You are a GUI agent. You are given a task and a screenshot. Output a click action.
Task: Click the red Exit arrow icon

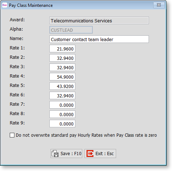pyautogui.click(x=90, y=153)
